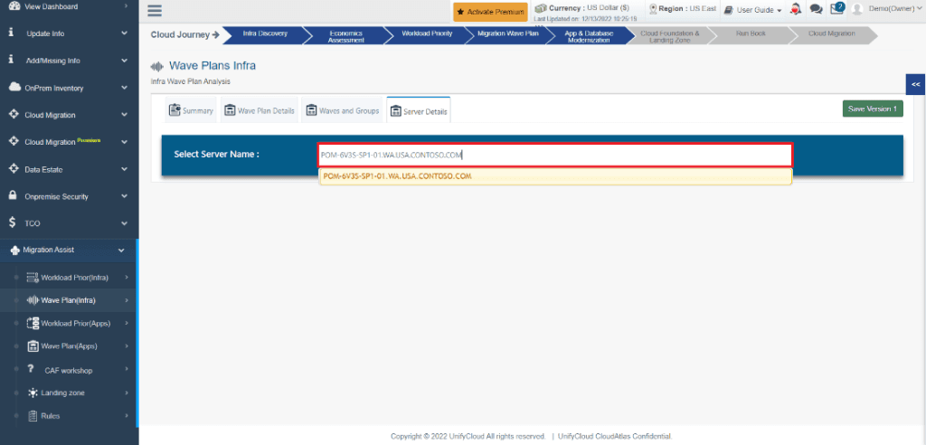The image size is (926, 445).
Task: Open the User Guide dropdown
Action: click(x=753, y=10)
